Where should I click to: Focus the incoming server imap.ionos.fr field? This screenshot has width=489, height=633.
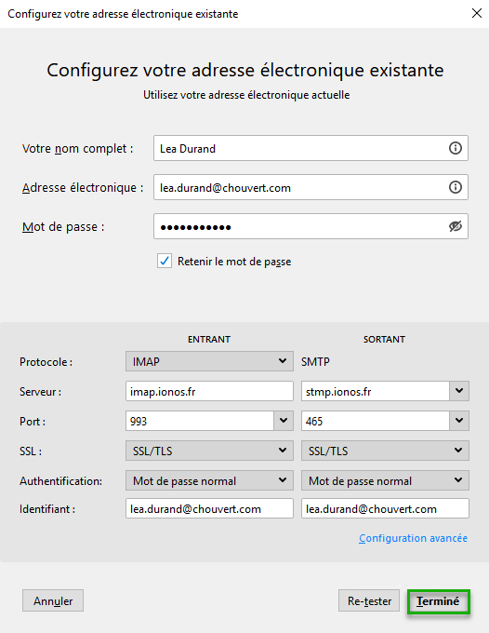209,391
